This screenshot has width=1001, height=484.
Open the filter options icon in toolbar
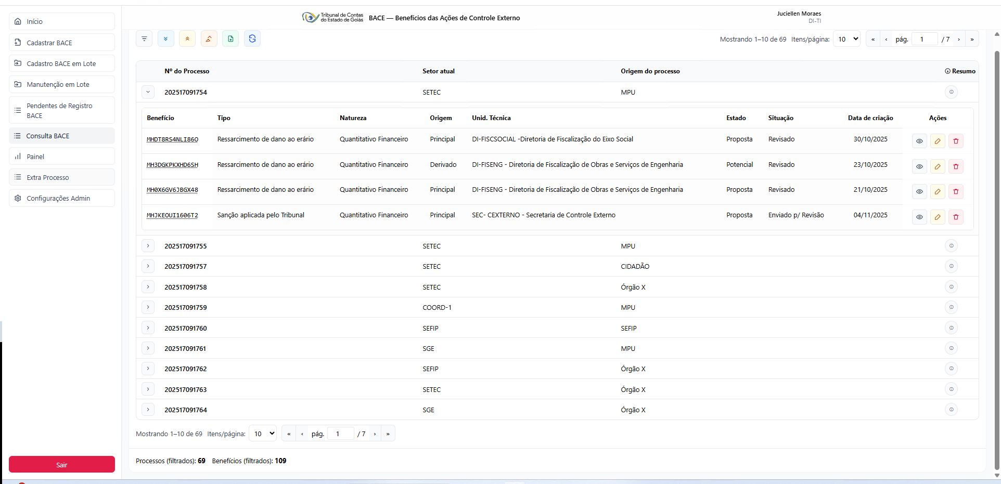[144, 39]
